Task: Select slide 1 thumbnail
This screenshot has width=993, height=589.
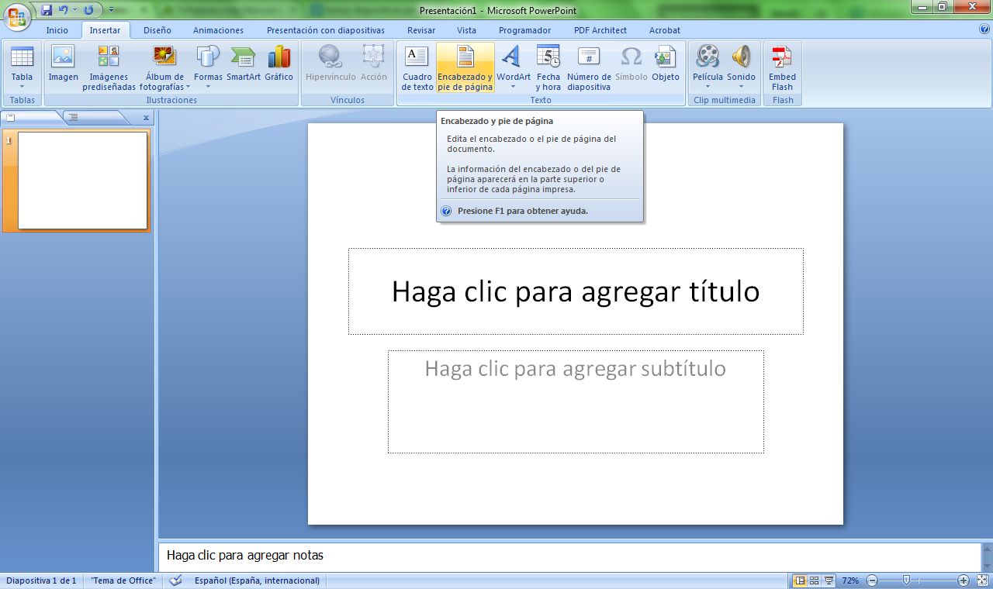Action: pos(82,181)
